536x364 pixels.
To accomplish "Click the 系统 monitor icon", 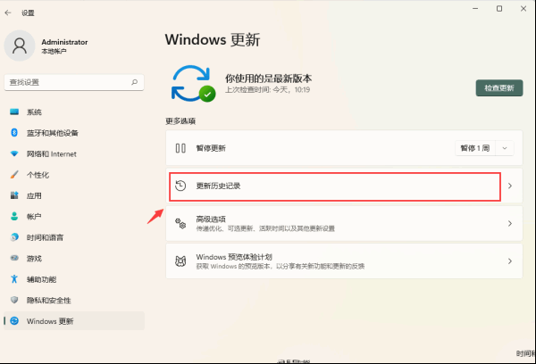I will [x=14, y=112].
